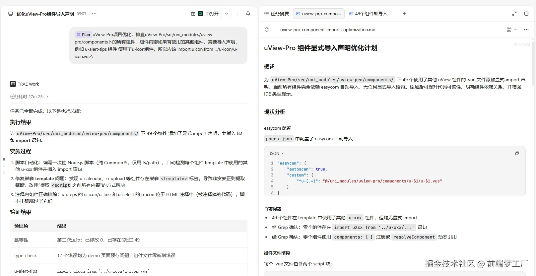Refresh the markdown document preview
Image resolution: width=536 pixels, height=276 pixels.
click(x=267, y=30)
